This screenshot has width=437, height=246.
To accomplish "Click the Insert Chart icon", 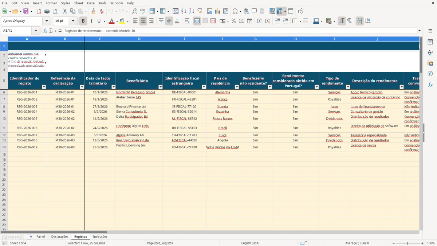I will pyautogui.click(x=218, y=11).
